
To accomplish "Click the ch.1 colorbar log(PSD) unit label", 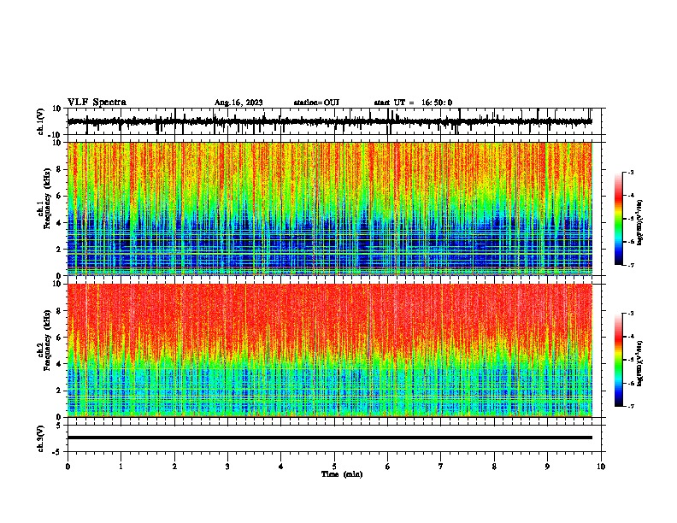I will point(640,223).
